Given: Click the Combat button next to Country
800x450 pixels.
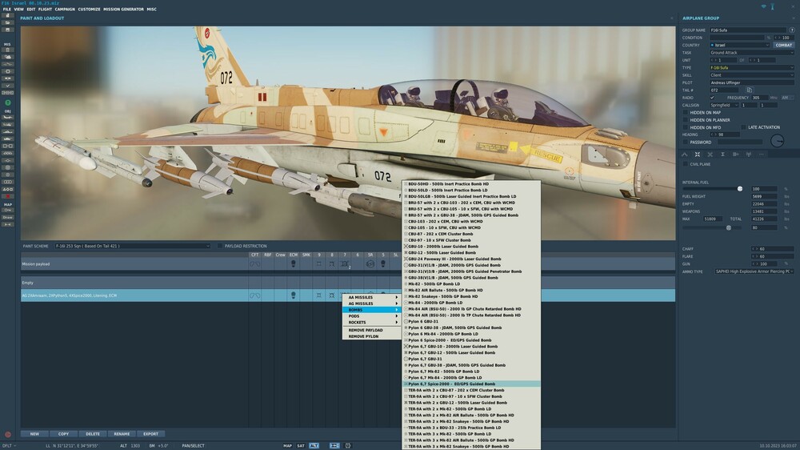Looking at the screenshot, I should (784, 45).
